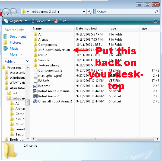Click the address breadcrumb arrow after dsl
Viewport: 162px width, 161px height.
(59, 12)
